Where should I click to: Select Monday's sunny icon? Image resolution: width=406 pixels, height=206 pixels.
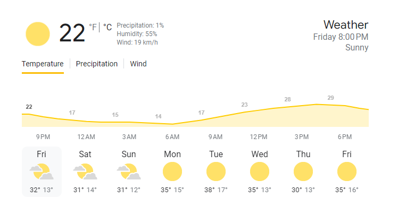pyautogui.click(x=172, y=171)
